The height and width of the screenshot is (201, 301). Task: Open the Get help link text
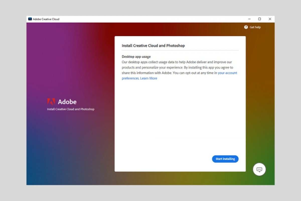255,27
